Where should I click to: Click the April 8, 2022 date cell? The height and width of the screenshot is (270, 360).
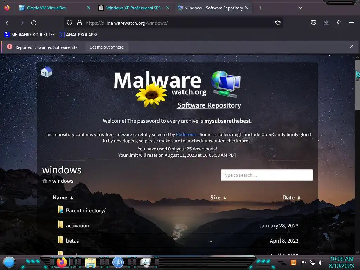pos(284,241)
